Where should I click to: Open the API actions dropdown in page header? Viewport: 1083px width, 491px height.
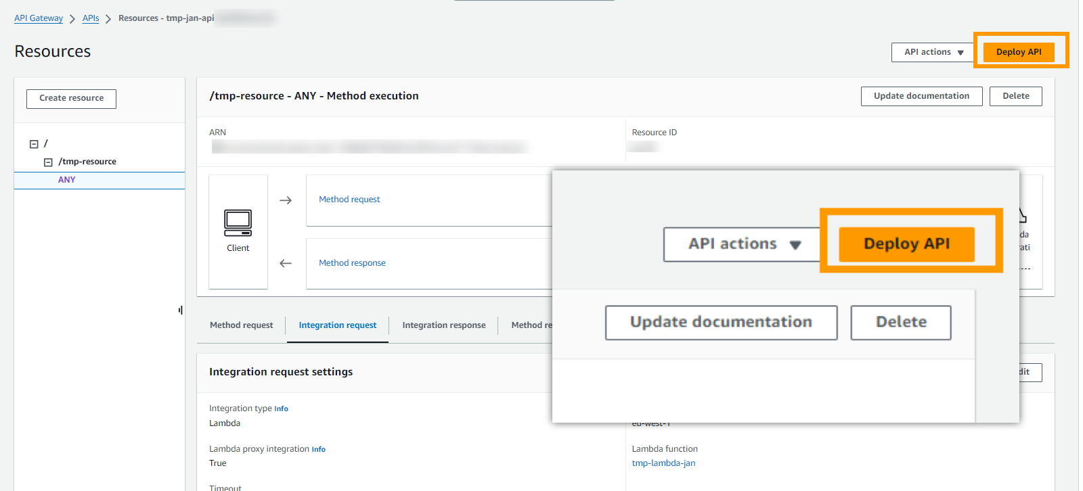[x=933, y=52]
